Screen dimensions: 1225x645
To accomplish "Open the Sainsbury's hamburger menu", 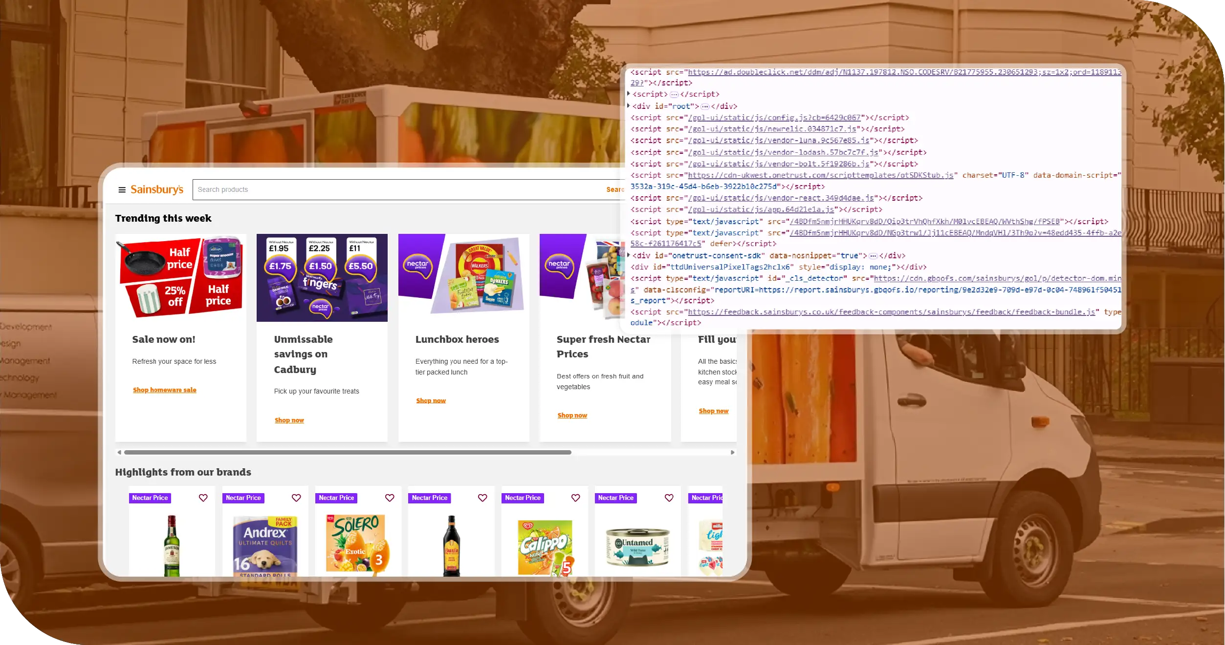I will coord(122,190).
